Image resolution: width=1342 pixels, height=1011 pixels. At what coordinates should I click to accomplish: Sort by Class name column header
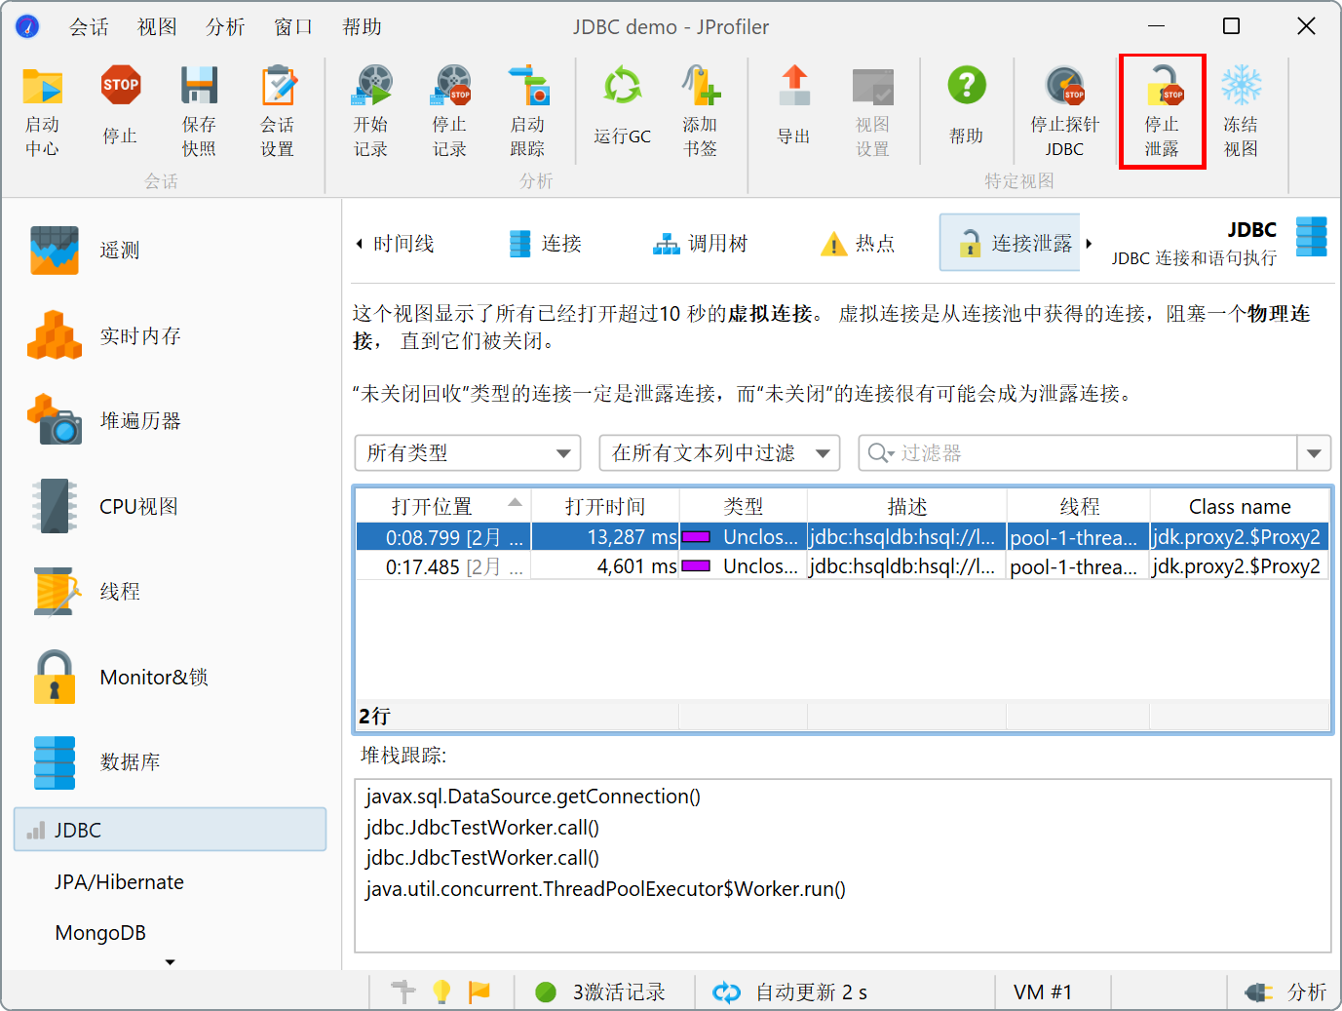click(x=1240, y=507)
